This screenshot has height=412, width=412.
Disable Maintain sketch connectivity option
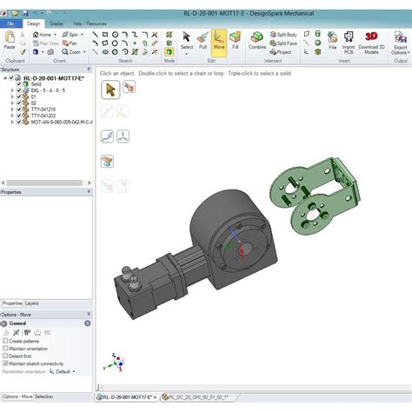pyautogui.click(x=5, y=363)
